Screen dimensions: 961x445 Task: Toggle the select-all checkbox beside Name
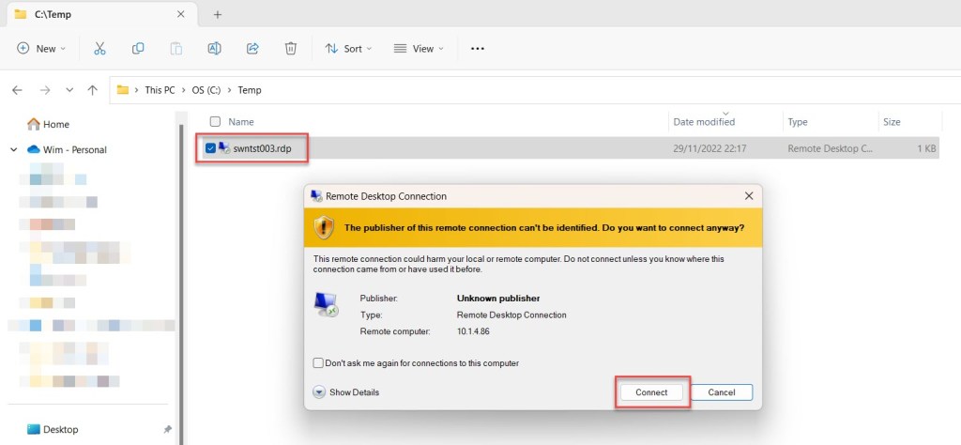click(215, 122)
